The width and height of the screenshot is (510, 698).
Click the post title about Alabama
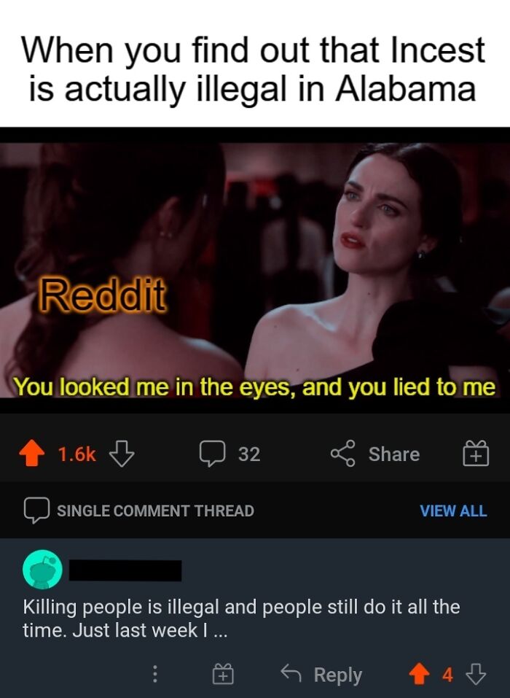253,69
